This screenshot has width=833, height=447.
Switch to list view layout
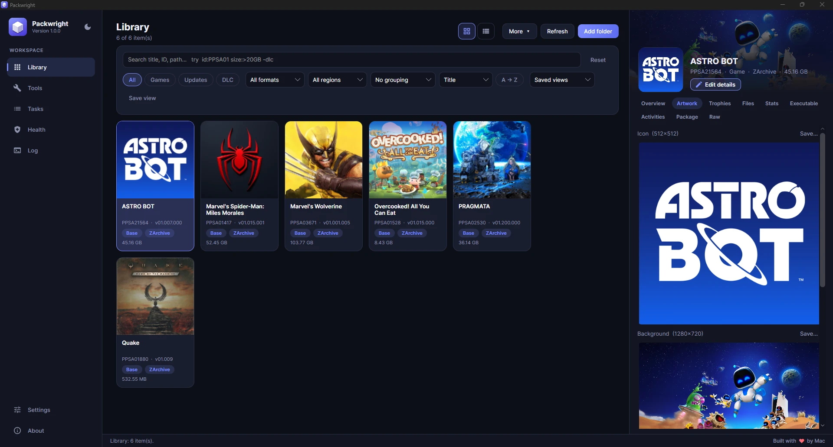coord(486,31)
